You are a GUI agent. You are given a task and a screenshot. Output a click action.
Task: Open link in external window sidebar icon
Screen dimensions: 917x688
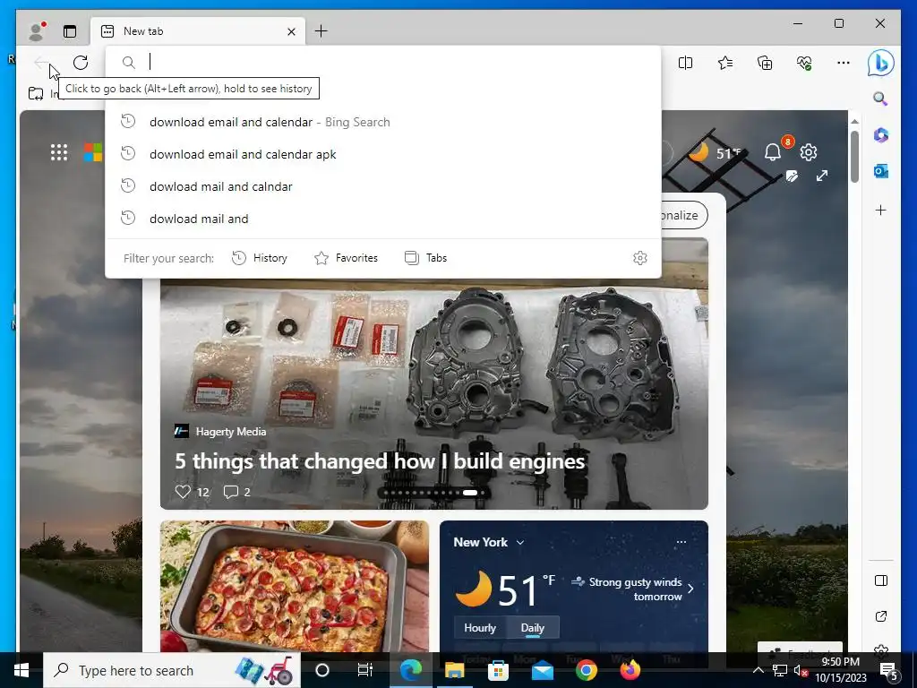pos(881,616)
